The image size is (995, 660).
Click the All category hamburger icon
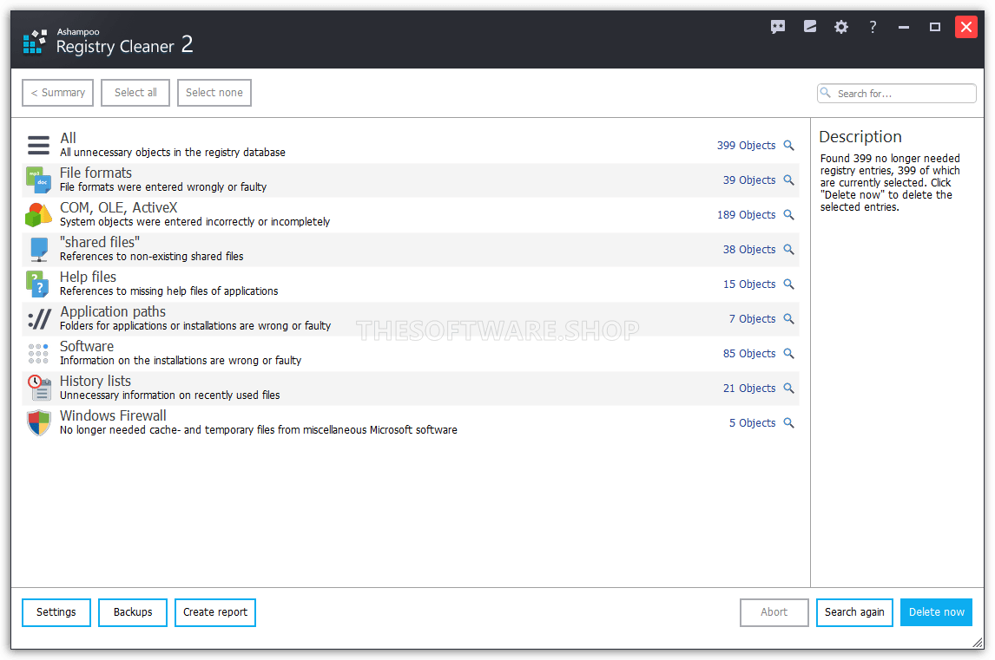tap(38, 145)
